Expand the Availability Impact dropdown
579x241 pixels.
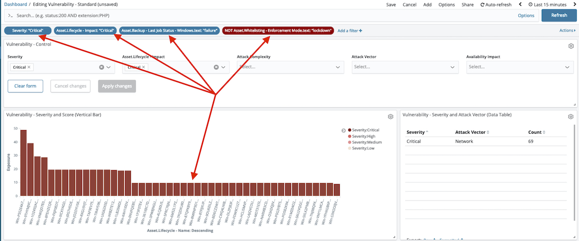(x=519, y=67)
